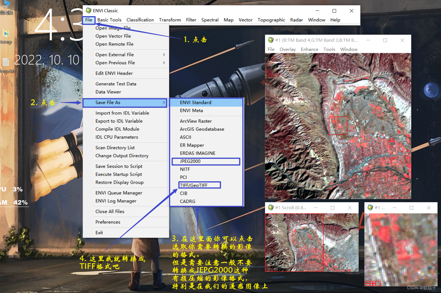Open the Radar menu
441x293 pixels.
(x=296, y=20)
